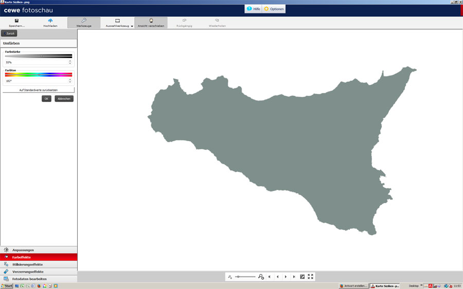Expand the Anpassungen section
This screenshot has width=463, height=289.
point(39,250)
